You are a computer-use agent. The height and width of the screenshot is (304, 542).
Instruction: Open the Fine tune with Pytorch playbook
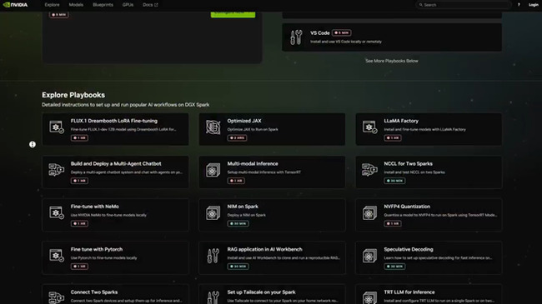[x=115, y=257]
